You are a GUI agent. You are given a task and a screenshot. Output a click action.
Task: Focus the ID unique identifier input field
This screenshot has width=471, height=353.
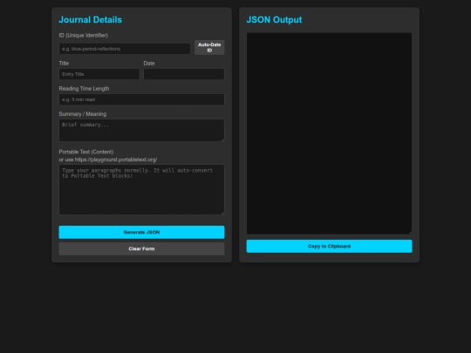click(125, 49)
